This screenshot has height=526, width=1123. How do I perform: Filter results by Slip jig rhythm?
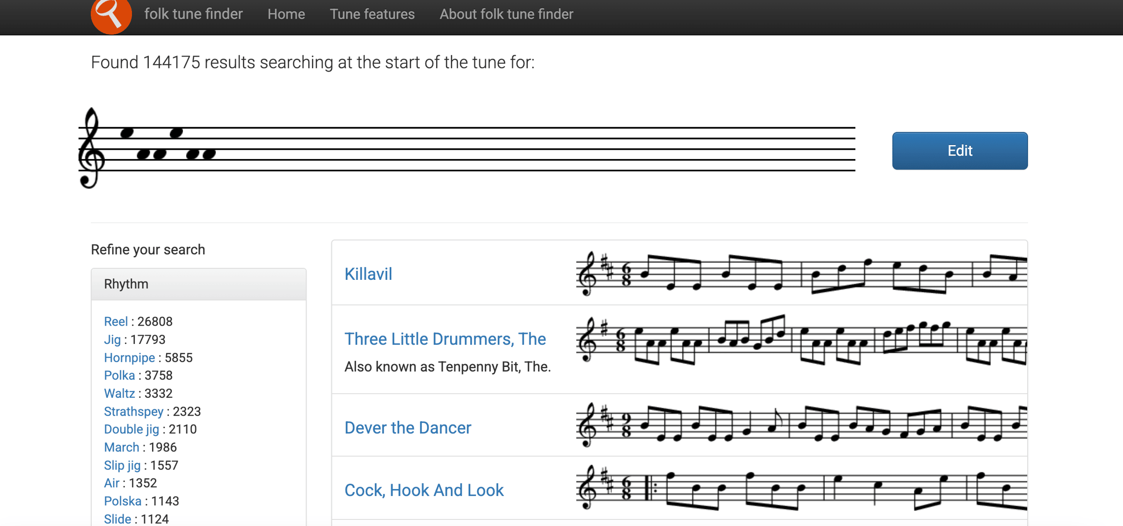click(x=122, y=465)
